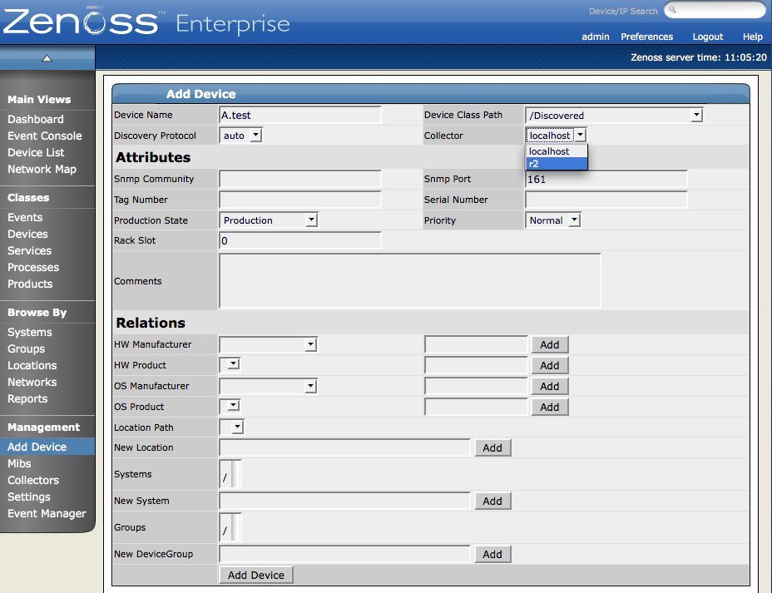The image size is (772, 593).
Task: Open Device Class Path dropdown
Action: [614, 115]
